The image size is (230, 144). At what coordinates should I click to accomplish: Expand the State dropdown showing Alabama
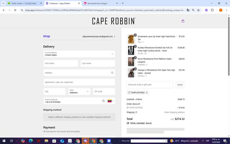(79, 91)
